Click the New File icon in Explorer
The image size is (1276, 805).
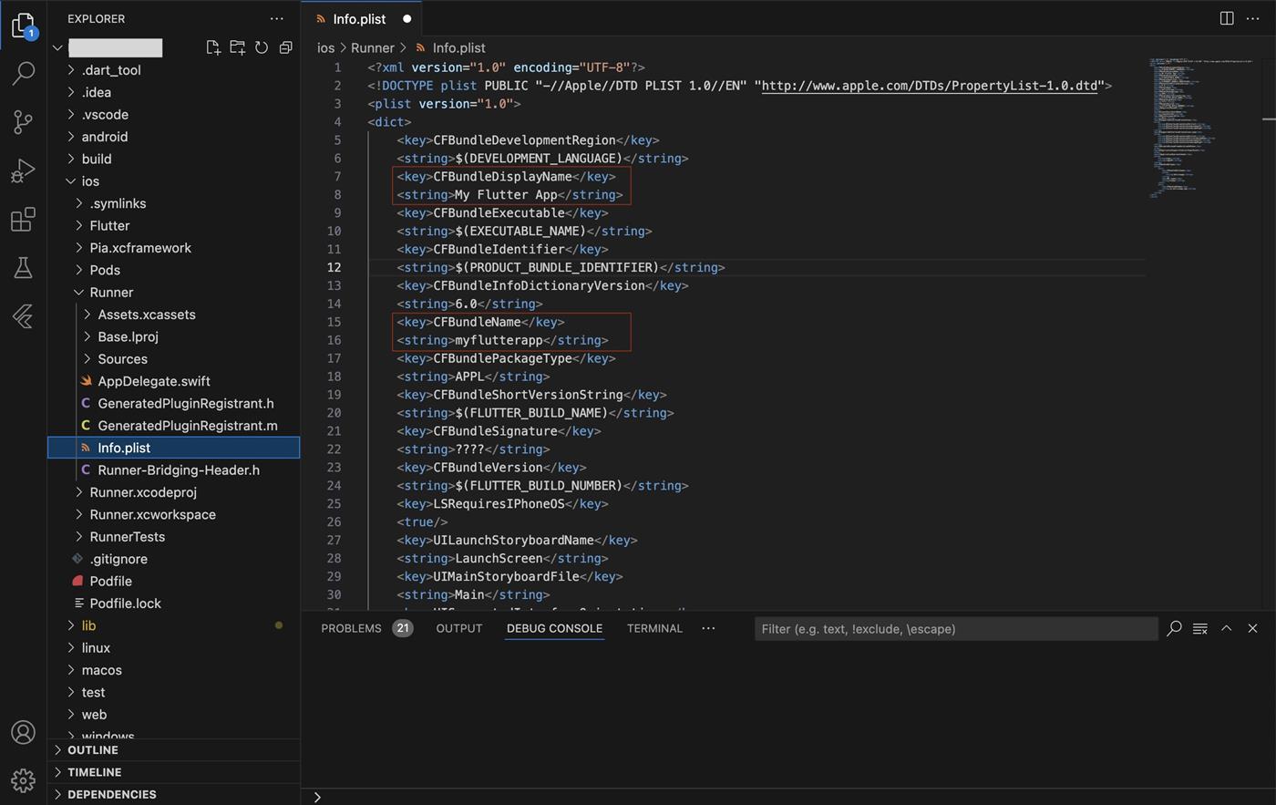pos(213,47)
